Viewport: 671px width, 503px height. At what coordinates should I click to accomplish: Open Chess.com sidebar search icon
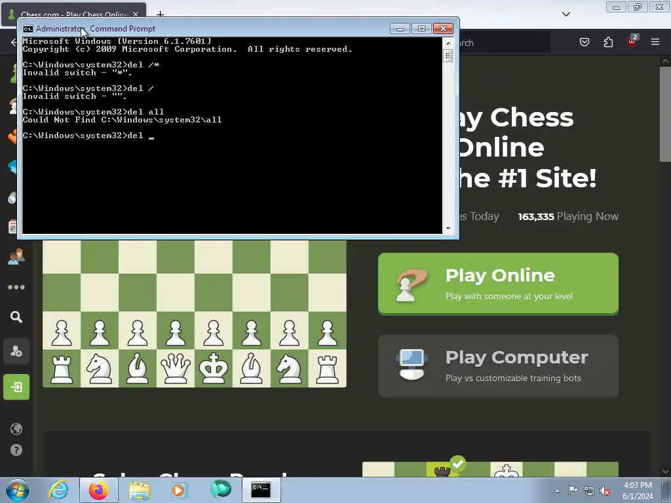pos(16,317)
